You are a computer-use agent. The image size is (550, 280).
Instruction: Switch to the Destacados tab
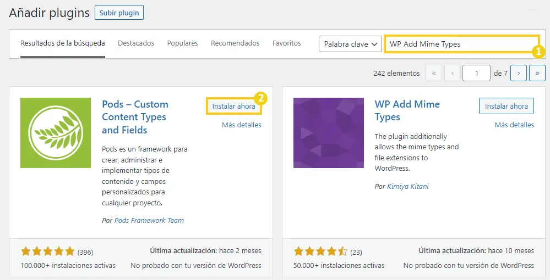pos(136,43)
